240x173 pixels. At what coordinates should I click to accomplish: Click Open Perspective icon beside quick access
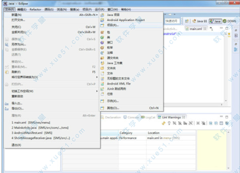(187, 21)
